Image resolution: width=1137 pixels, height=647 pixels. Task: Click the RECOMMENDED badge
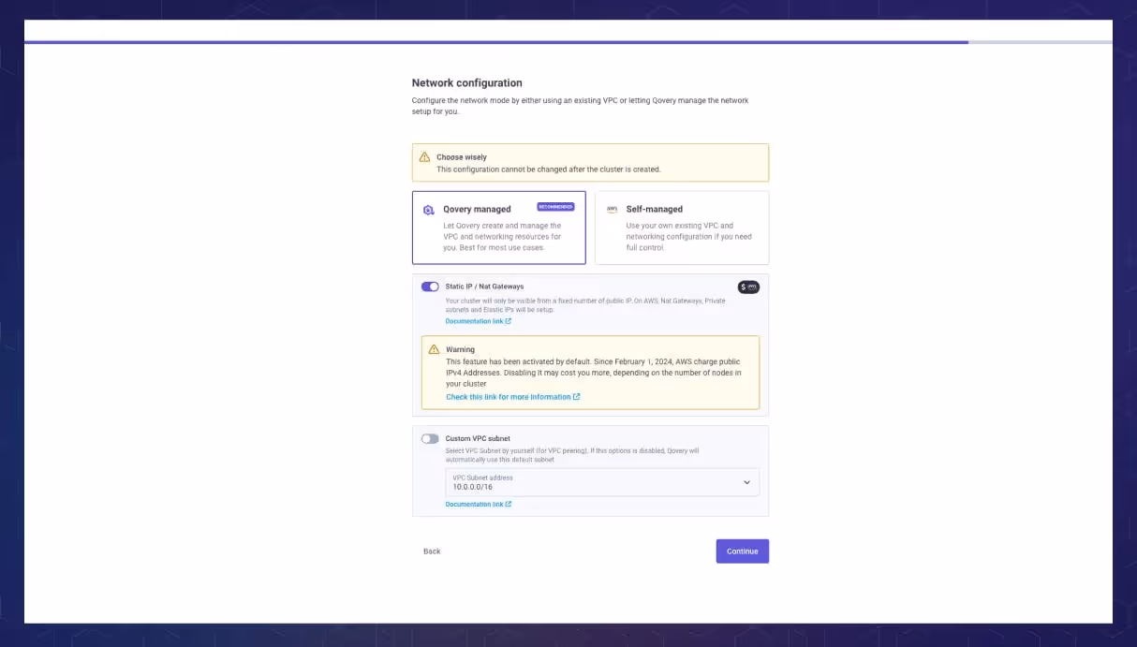(x=556, y=207)
